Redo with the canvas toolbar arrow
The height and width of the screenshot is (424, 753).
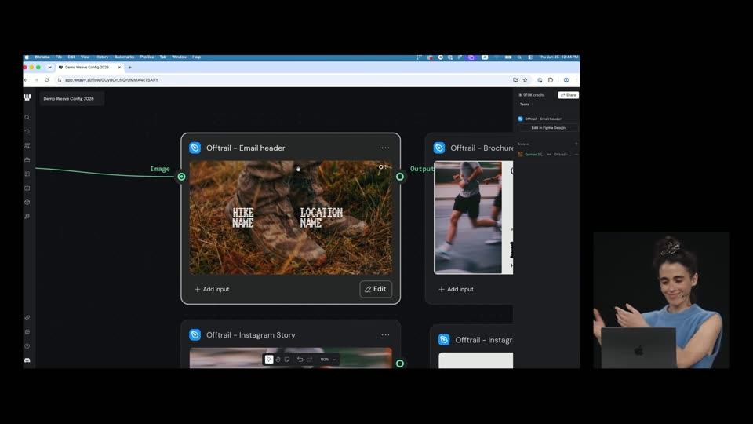(309, 360)
